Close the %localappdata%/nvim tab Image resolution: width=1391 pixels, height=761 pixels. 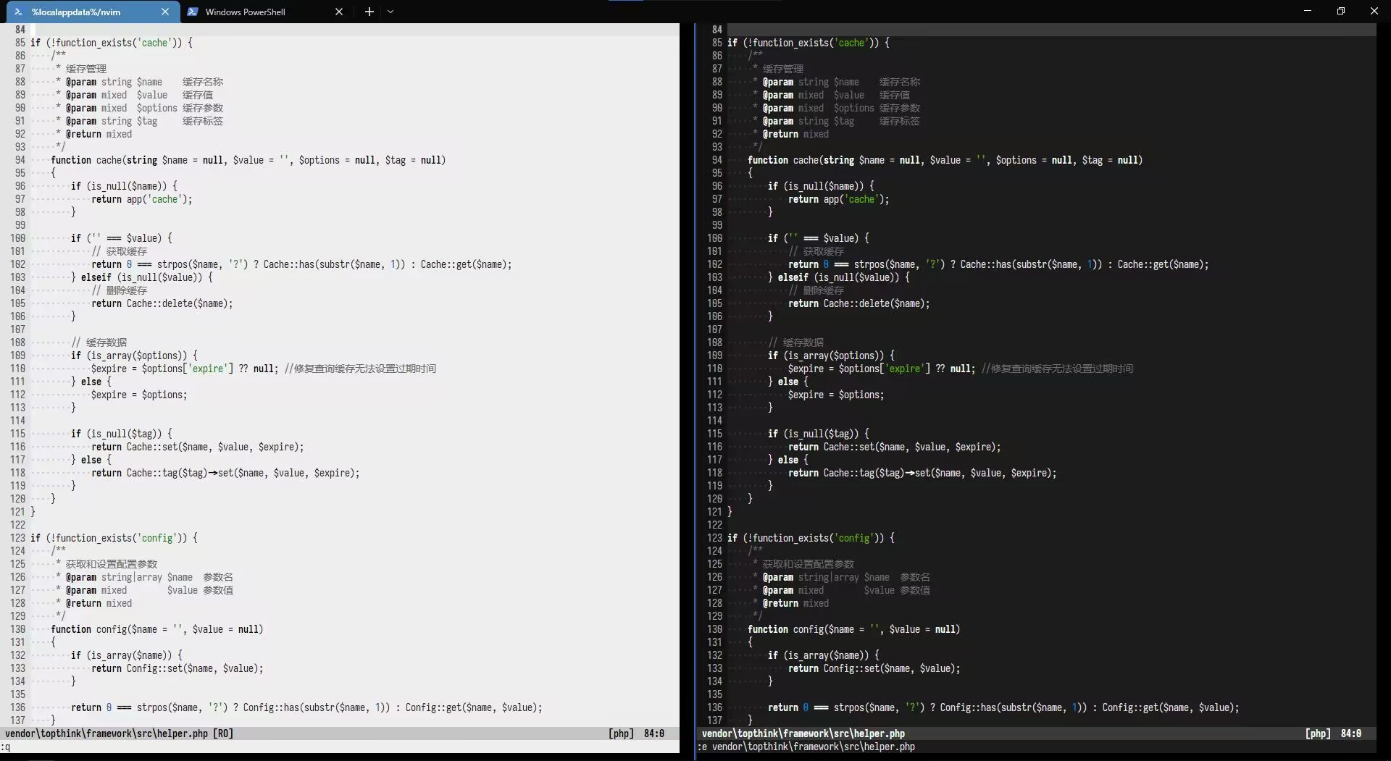click(165, 12)
